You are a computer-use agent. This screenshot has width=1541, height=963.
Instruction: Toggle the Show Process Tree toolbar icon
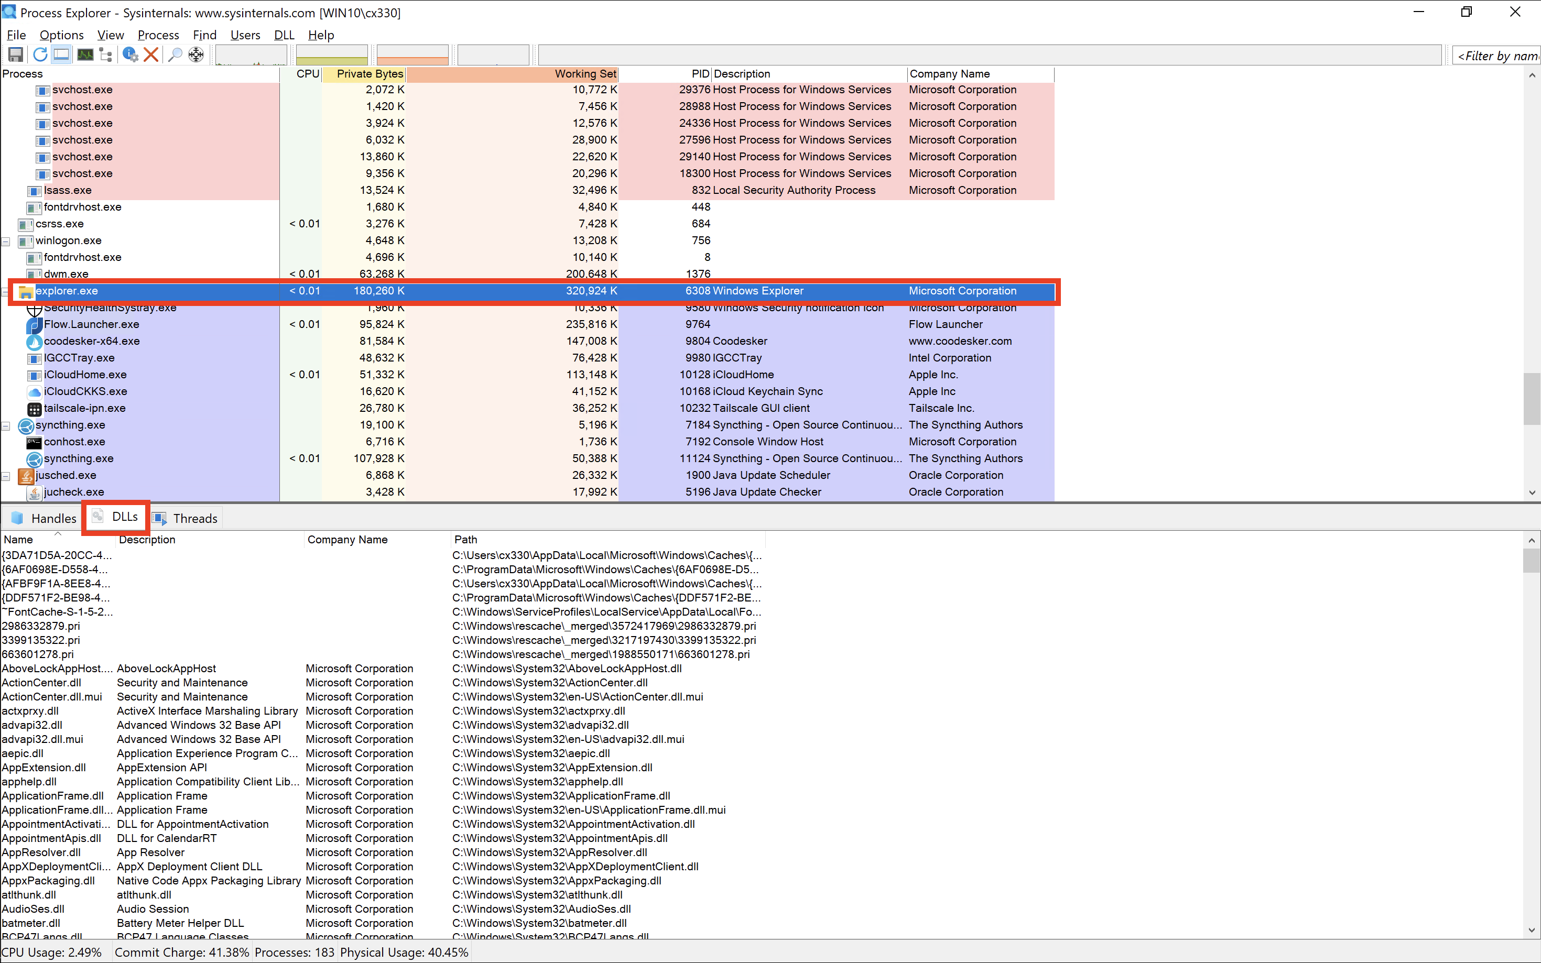point(106,55)
